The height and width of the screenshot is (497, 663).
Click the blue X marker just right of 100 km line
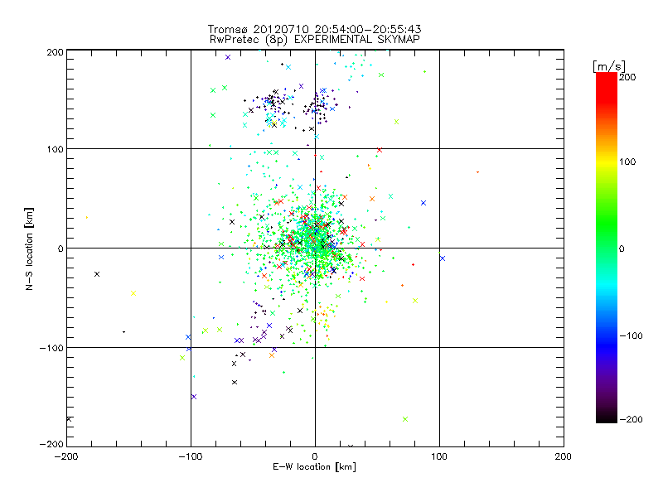(443, 258)
